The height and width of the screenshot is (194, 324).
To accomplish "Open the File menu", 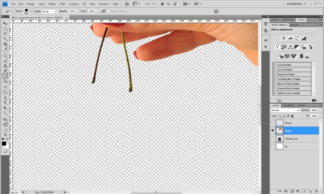I will tap(13, 4).
